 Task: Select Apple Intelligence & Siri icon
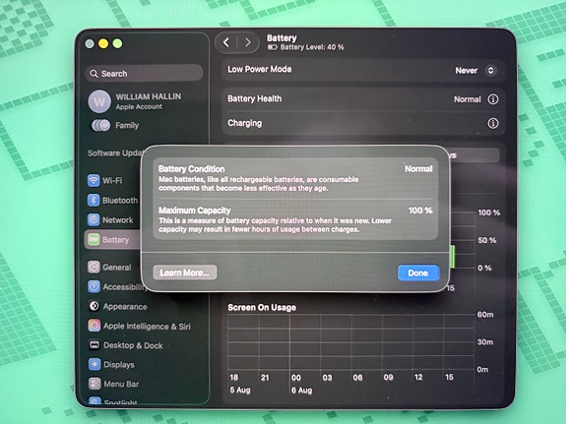coord(94,326)
